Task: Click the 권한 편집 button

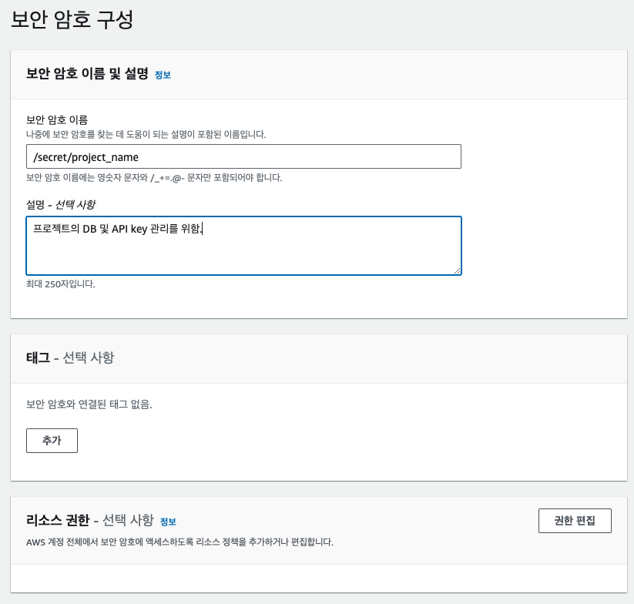Action: tap(575, 520)
